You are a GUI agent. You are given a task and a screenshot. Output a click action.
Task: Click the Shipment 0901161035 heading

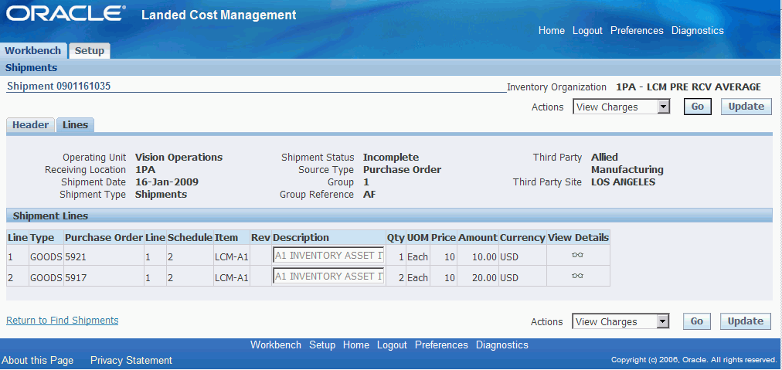click(x=59, y=87)
